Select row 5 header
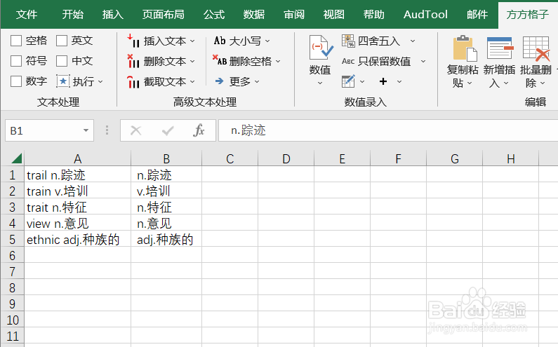The image size is (558, 347). pos(12,240)
